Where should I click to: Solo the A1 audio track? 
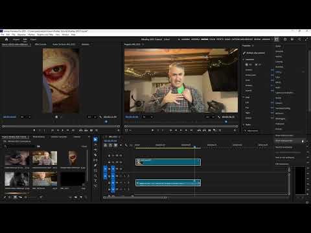point(124,176)
